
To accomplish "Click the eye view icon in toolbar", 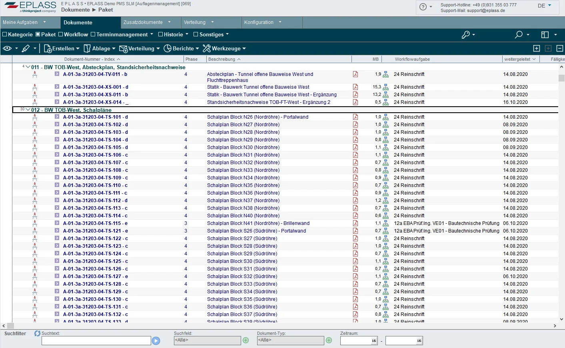I will [x=7, y=48].
